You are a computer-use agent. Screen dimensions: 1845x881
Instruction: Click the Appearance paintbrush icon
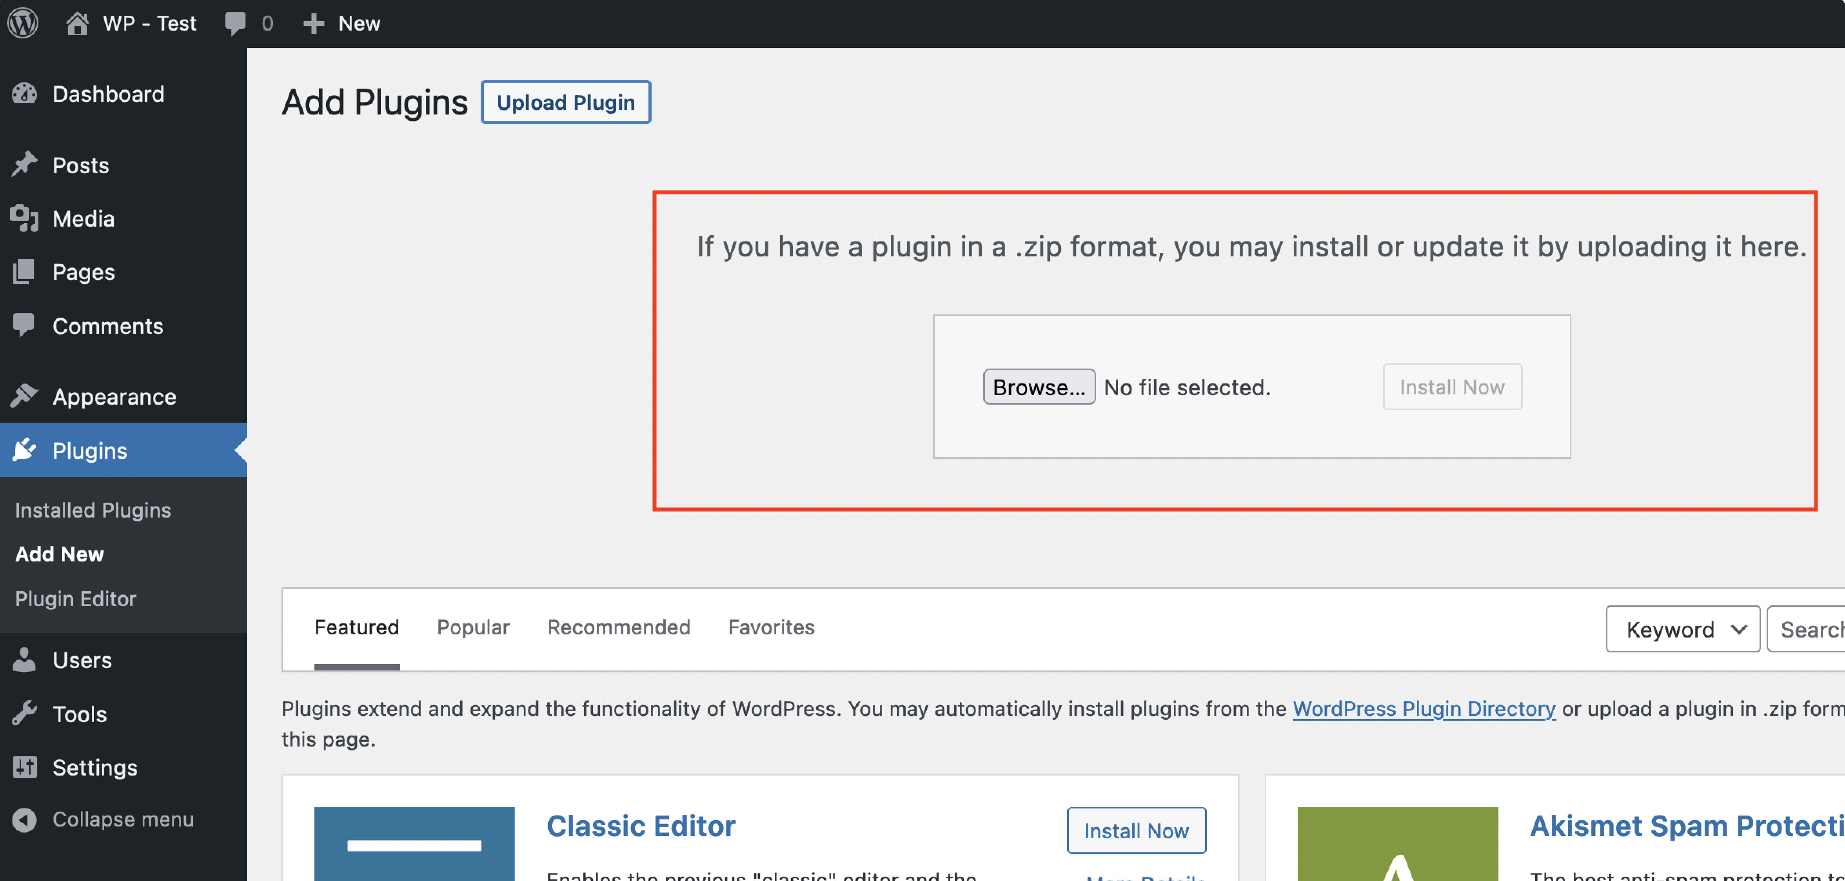(x=24, y=396)
